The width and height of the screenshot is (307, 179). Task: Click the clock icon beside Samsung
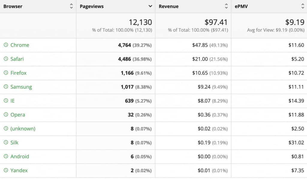pos(7,87)
